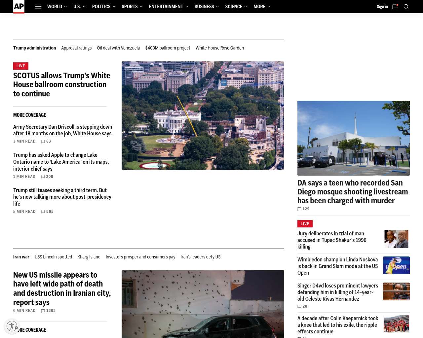Open comments icon showing 1303
Viewport: 423px width, 338px height.
tap(43, 311)
